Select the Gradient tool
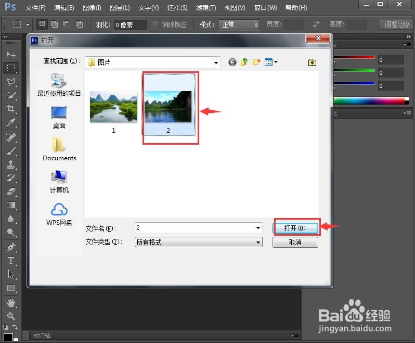 11,205
